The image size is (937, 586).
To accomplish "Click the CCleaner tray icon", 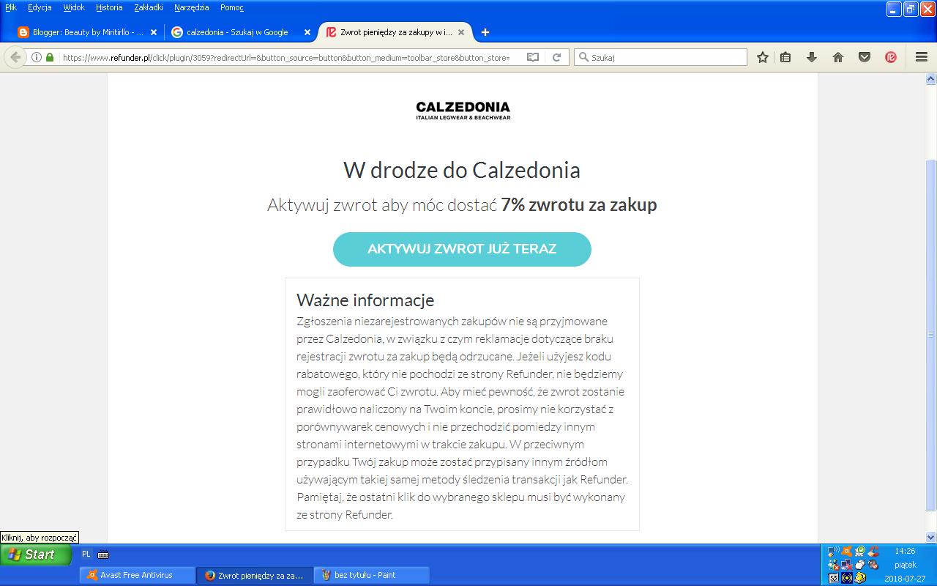I will pyautogui.click(x=873, y=551).
